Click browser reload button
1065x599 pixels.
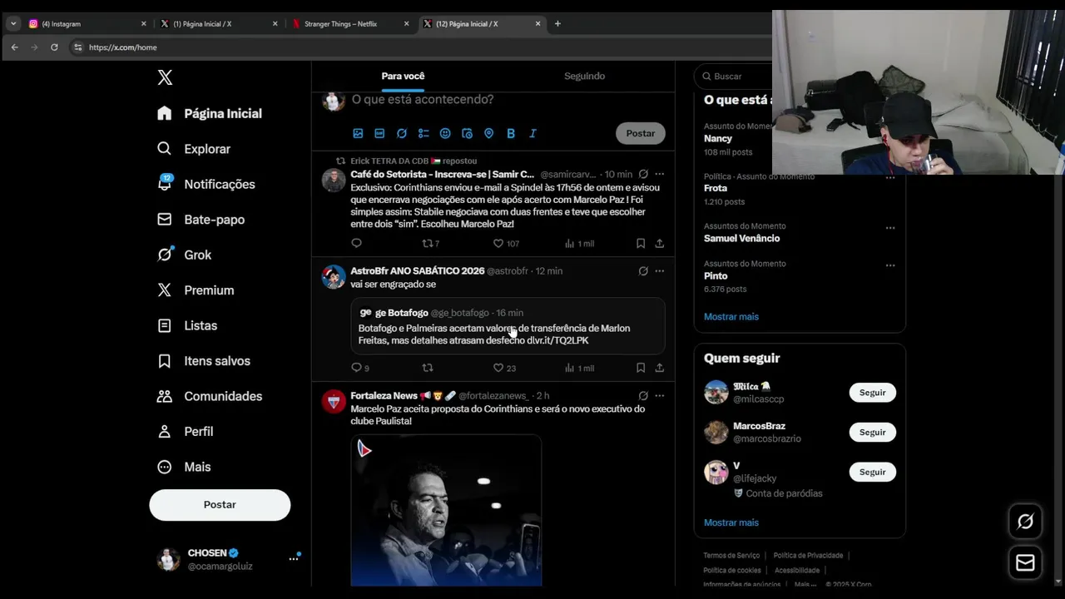click(x=54, y=47)
